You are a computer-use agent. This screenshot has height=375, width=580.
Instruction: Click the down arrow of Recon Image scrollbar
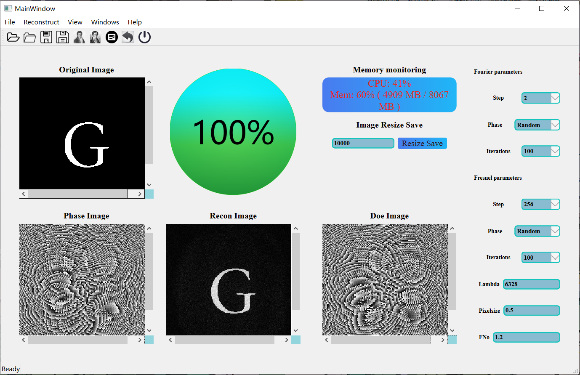pyautogui.click(x=296, y=331)
